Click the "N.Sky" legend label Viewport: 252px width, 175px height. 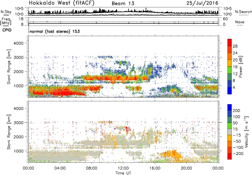(x=6, y=12)
